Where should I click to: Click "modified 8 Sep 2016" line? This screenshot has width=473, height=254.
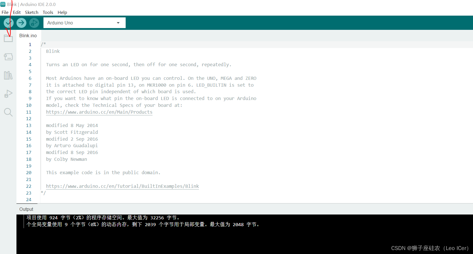click(72, 152)
